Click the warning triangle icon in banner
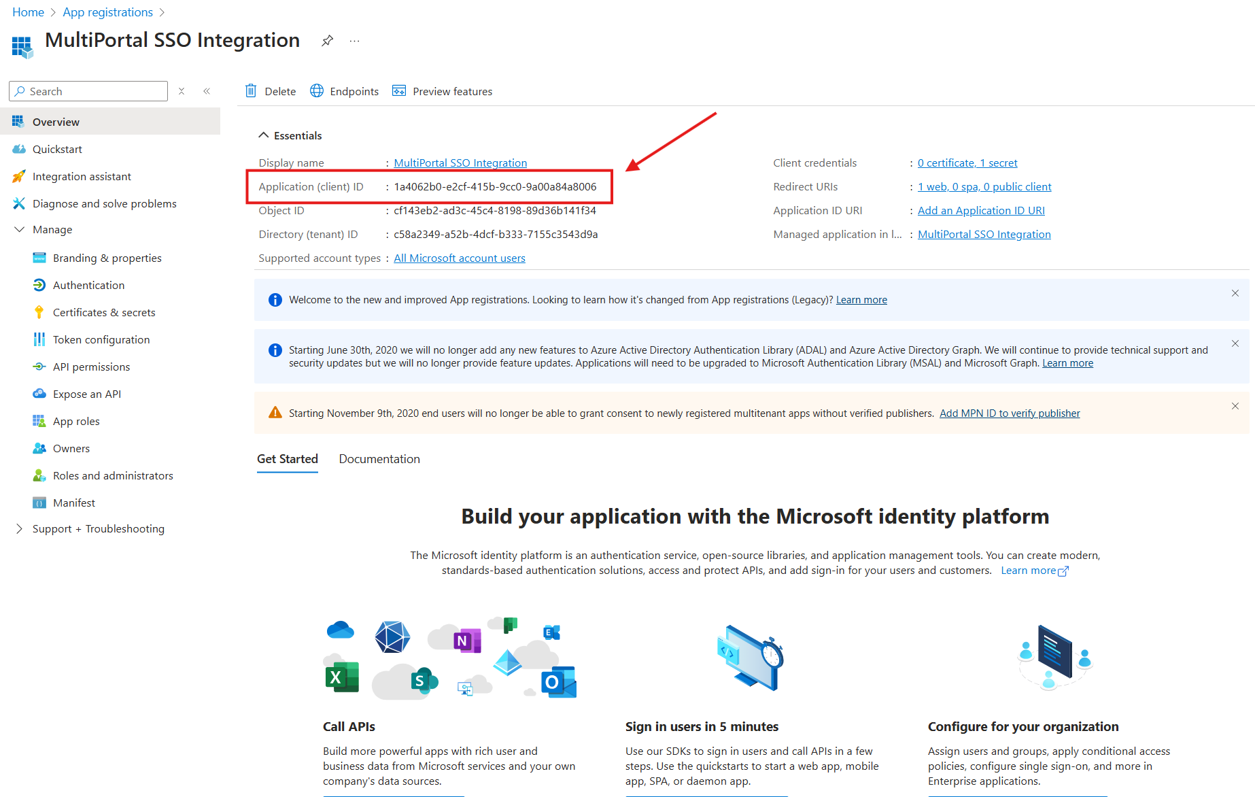Viewport: 1255px width, 797px height. pyautogui.click(x=275, y=413)
